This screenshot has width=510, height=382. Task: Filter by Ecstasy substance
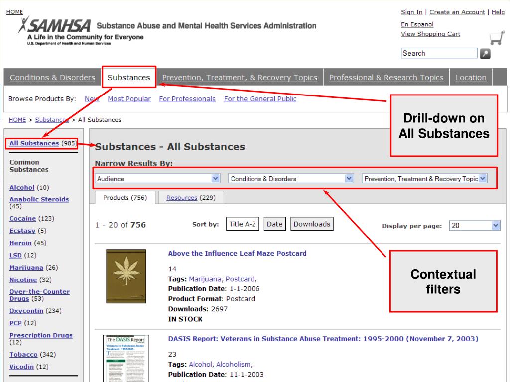pos(22,231)
